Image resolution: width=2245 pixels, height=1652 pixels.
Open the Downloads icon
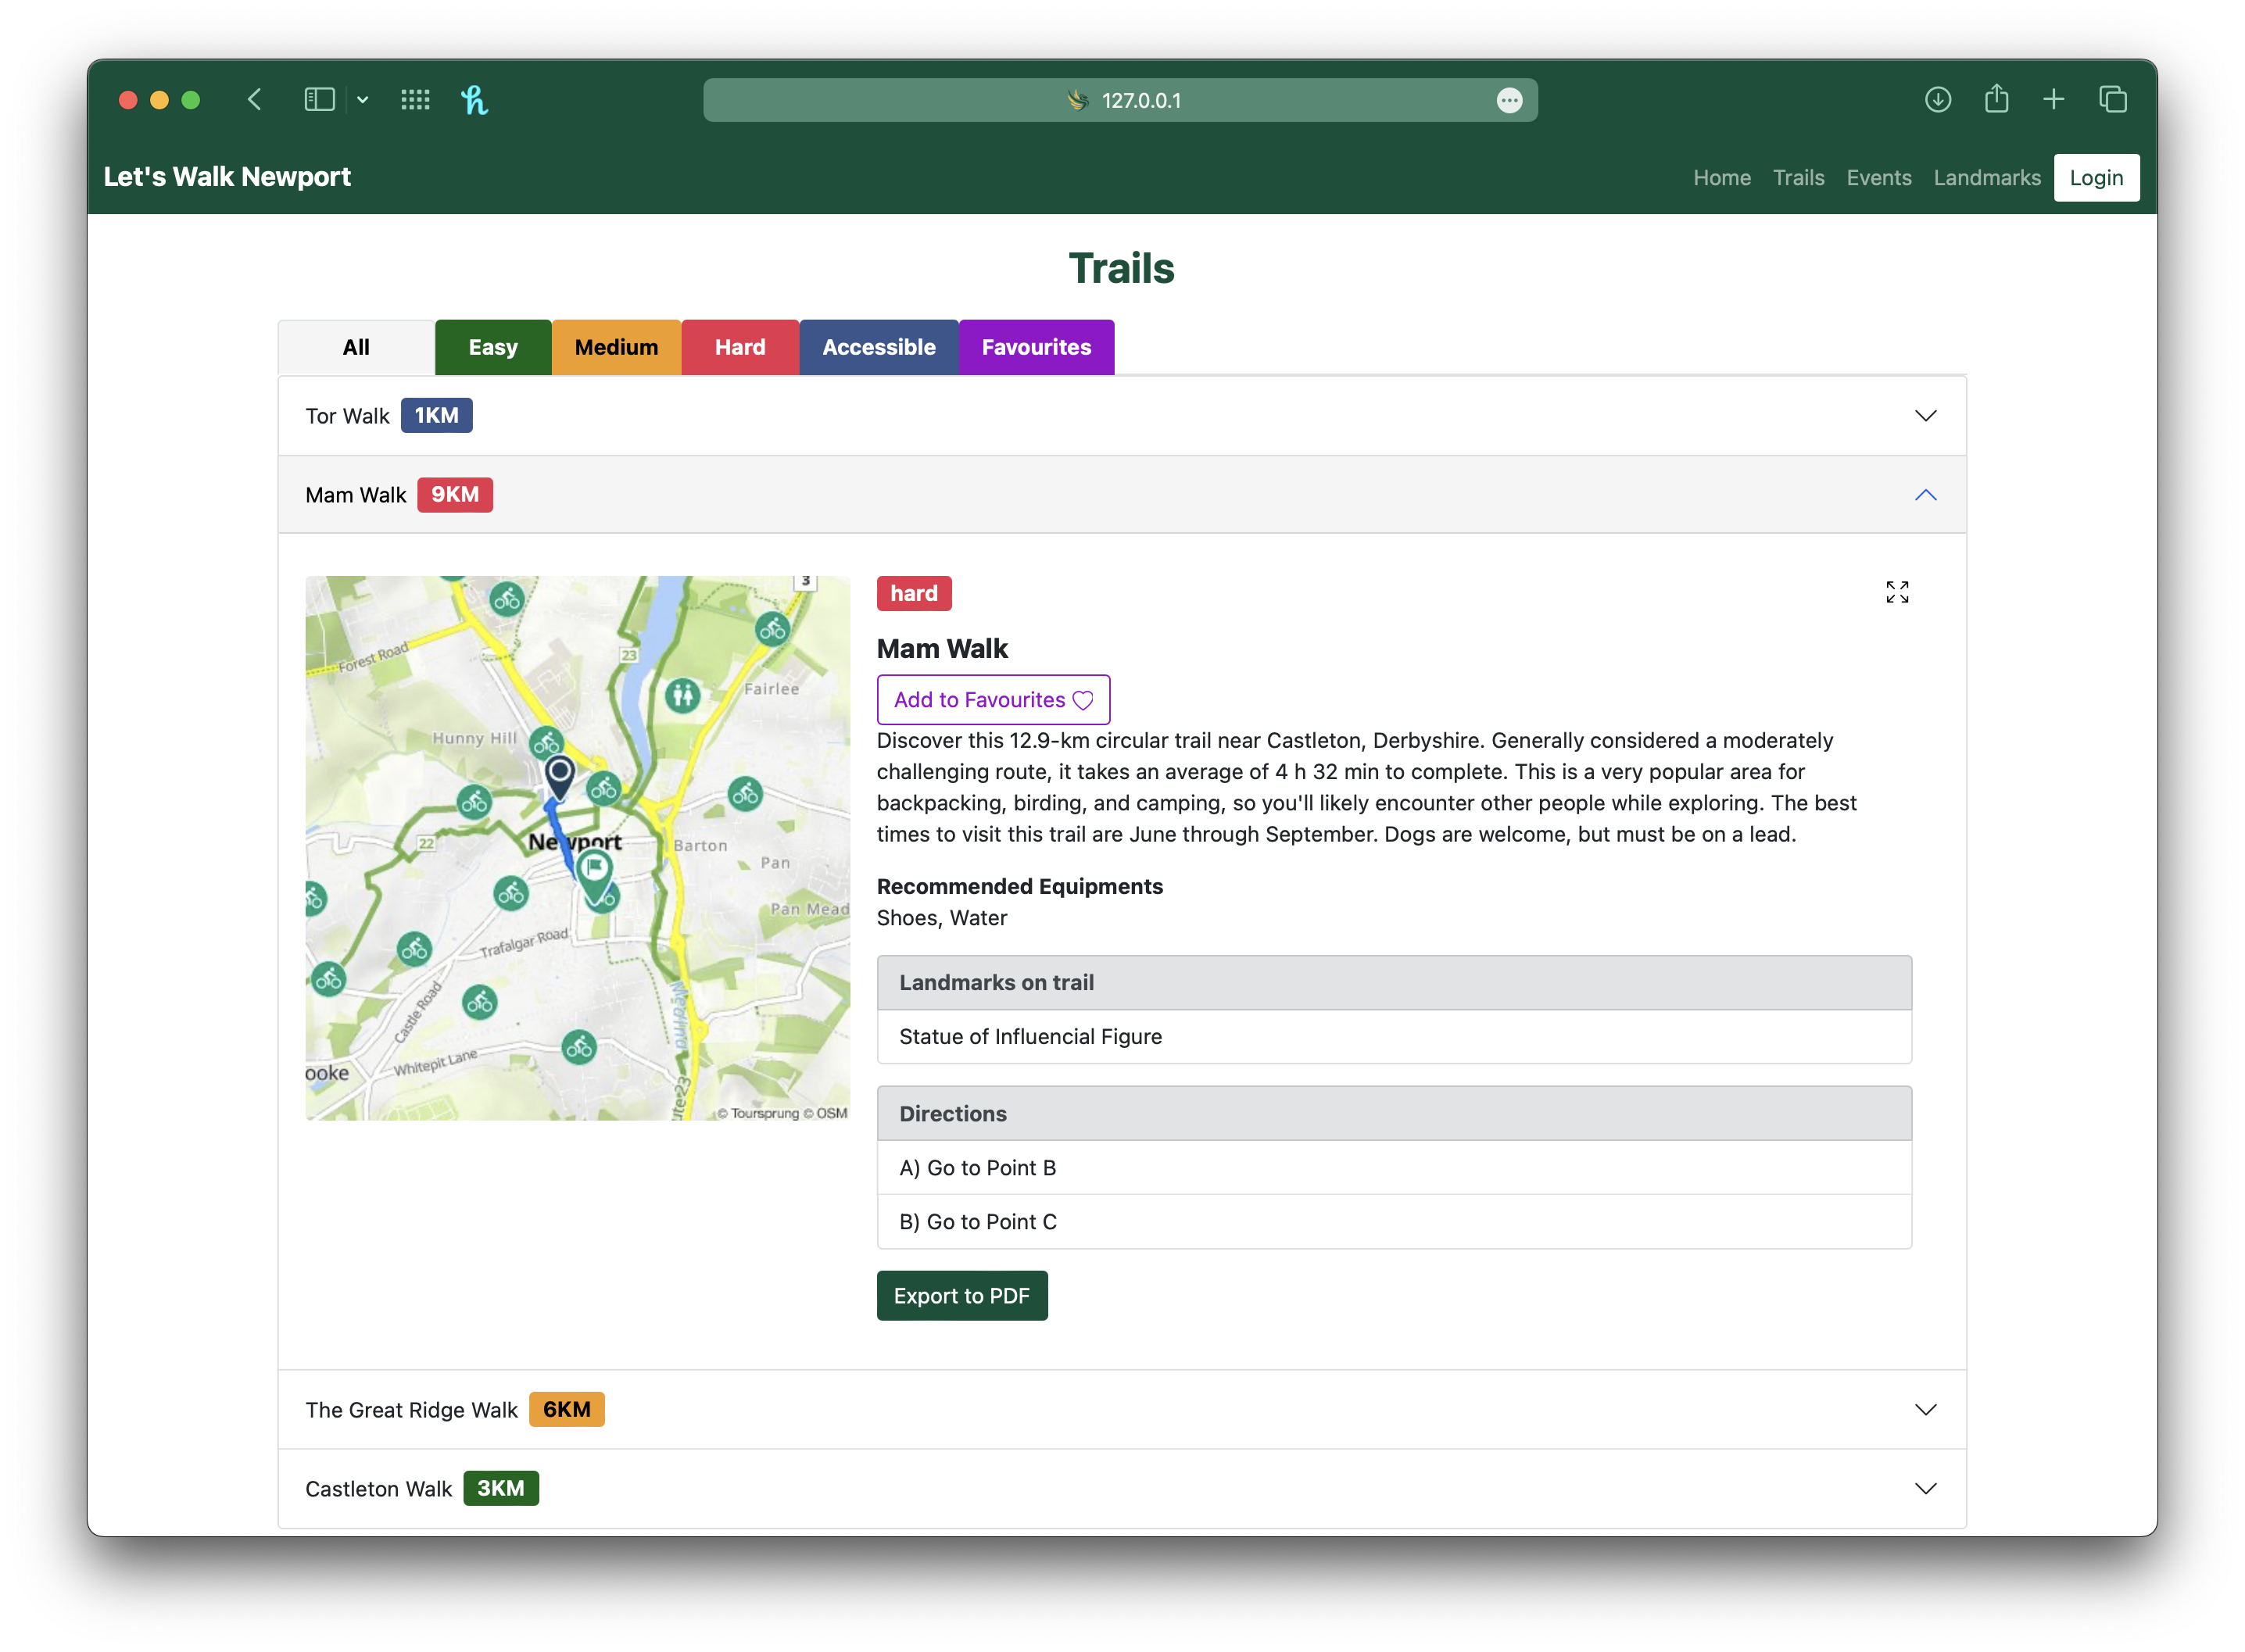[1938, 99]
